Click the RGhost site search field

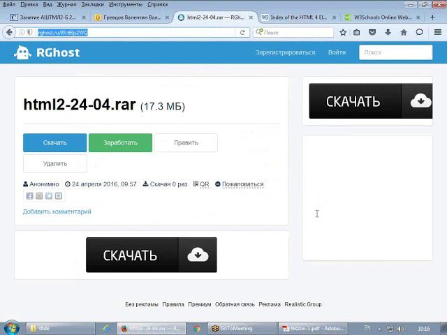click(x=396, y=52)
